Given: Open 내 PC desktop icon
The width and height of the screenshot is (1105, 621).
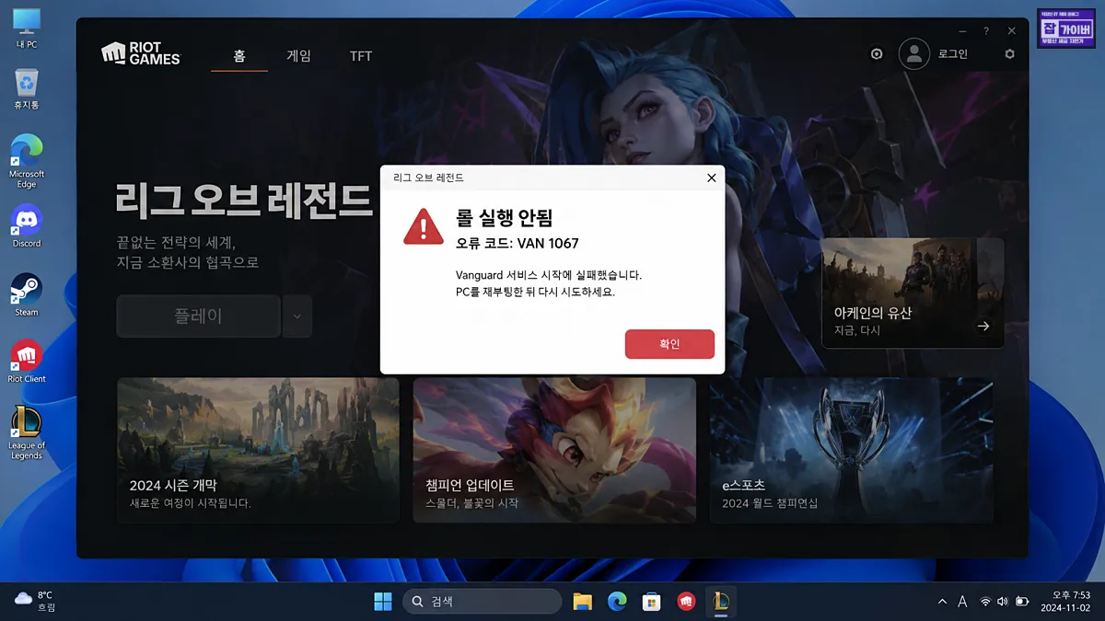Looking at the screenshot, I should (27, 29).
